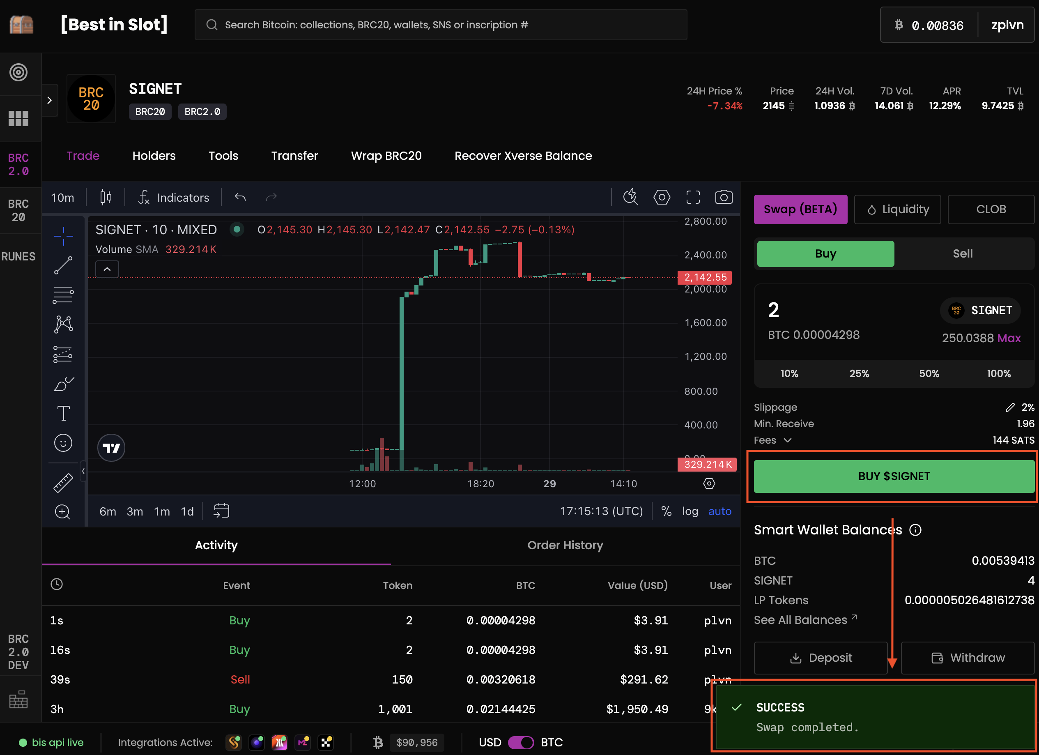
Task: Click the Bitcoin search input field
Action: pyautogui.click(x=440, y=25)
